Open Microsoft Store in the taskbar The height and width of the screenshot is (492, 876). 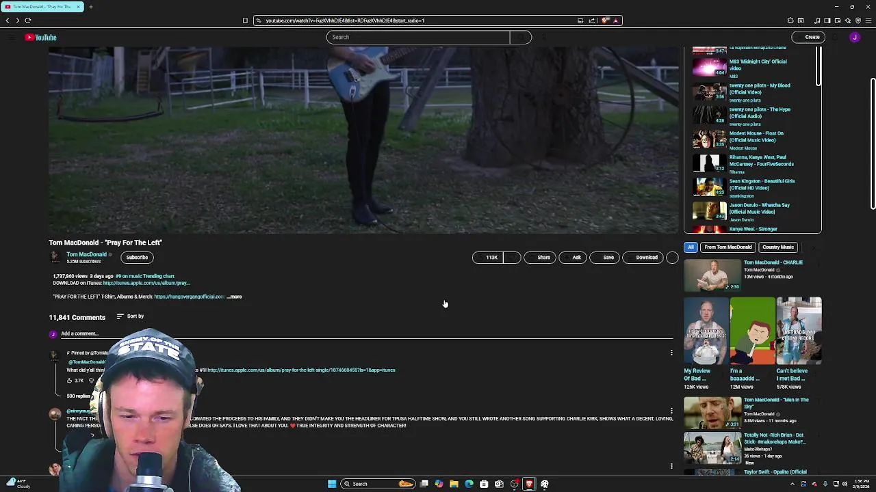484,484
